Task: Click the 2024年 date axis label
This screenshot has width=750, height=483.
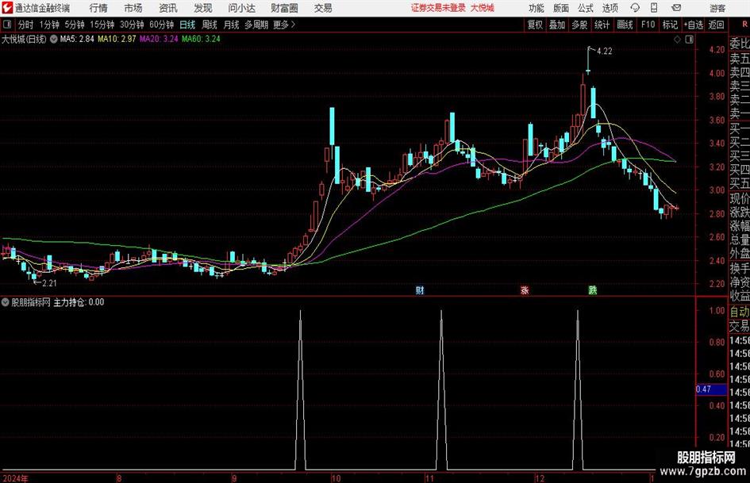Action: click(15, 477)
